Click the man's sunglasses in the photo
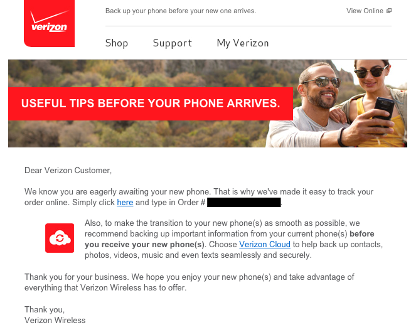 [x=321, y=82]
